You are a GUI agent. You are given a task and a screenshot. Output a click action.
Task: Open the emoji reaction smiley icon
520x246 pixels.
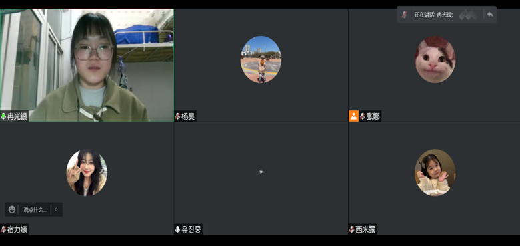pyautogui.click(x=12, y=209)
